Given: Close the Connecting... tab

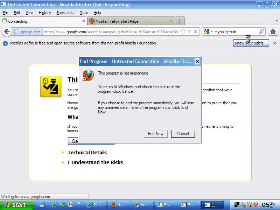Looking at the screenshot, I should click(x=83, y=21).
